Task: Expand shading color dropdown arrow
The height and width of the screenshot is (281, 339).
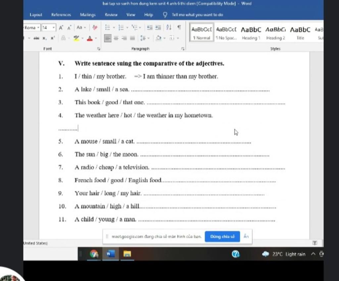Action: tap(165, 38)
